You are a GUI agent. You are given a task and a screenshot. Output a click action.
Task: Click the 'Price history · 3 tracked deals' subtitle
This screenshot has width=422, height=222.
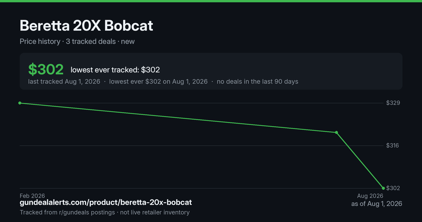[x=68, y=41]
